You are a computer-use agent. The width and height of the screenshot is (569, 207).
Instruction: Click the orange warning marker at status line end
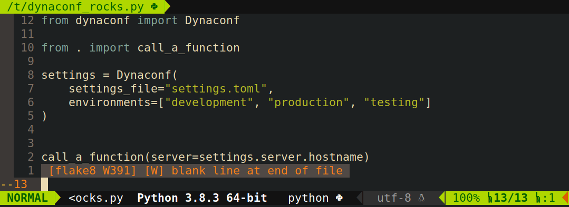click(565, 198)
